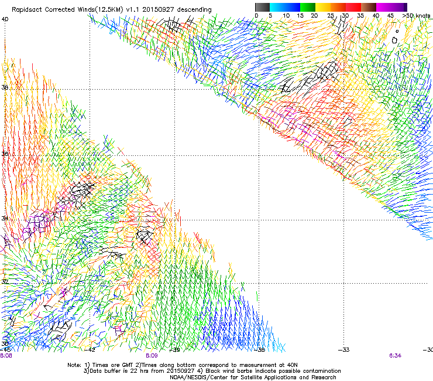Click the '>50 knots' legend label
Viewport: 433px width, 381px height.
(416, 16)
